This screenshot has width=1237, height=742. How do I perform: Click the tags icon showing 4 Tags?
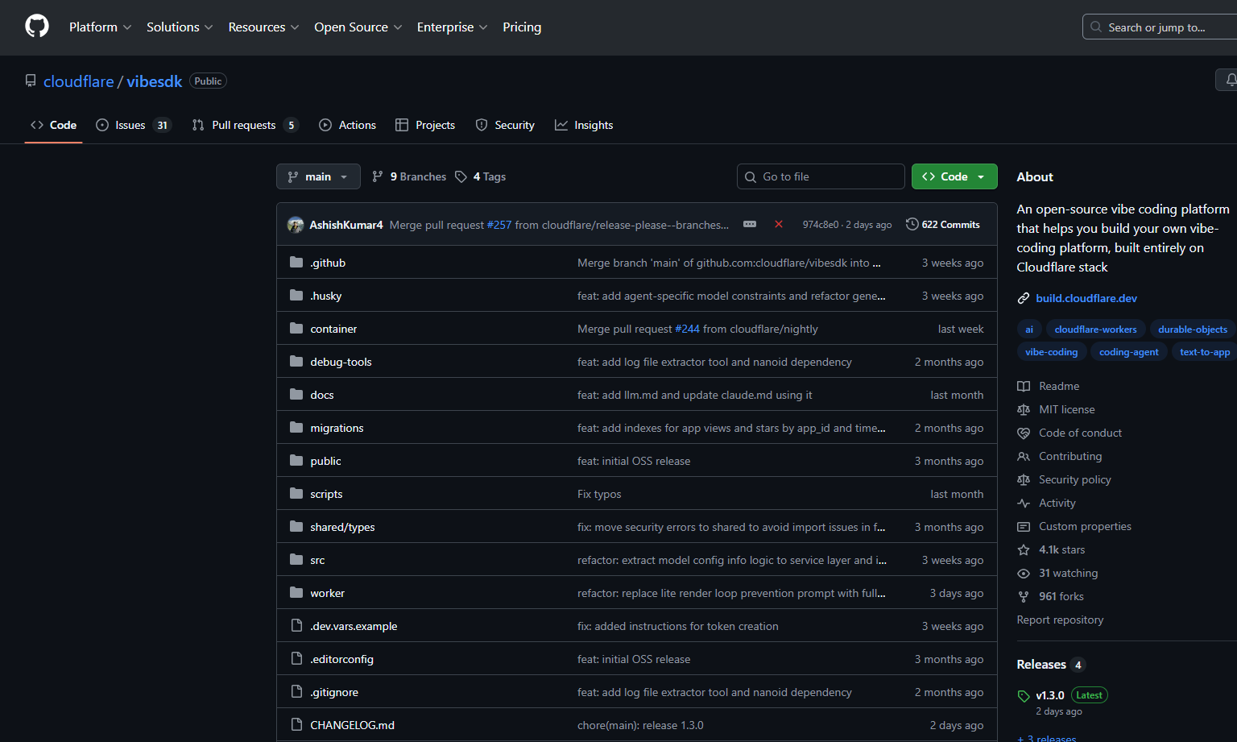[461, 176]
